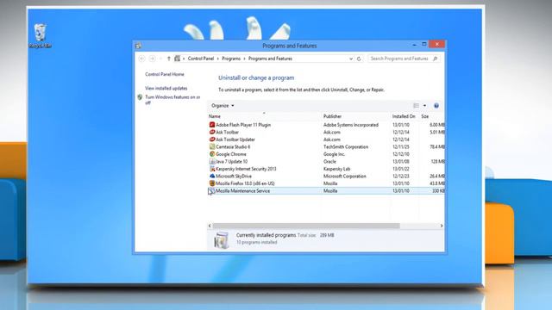Go up one level with Up arrow
This screenshot has width=552, height=310.
[x=169, y=59]
